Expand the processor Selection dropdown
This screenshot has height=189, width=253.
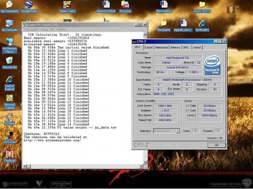coord(178,131)
